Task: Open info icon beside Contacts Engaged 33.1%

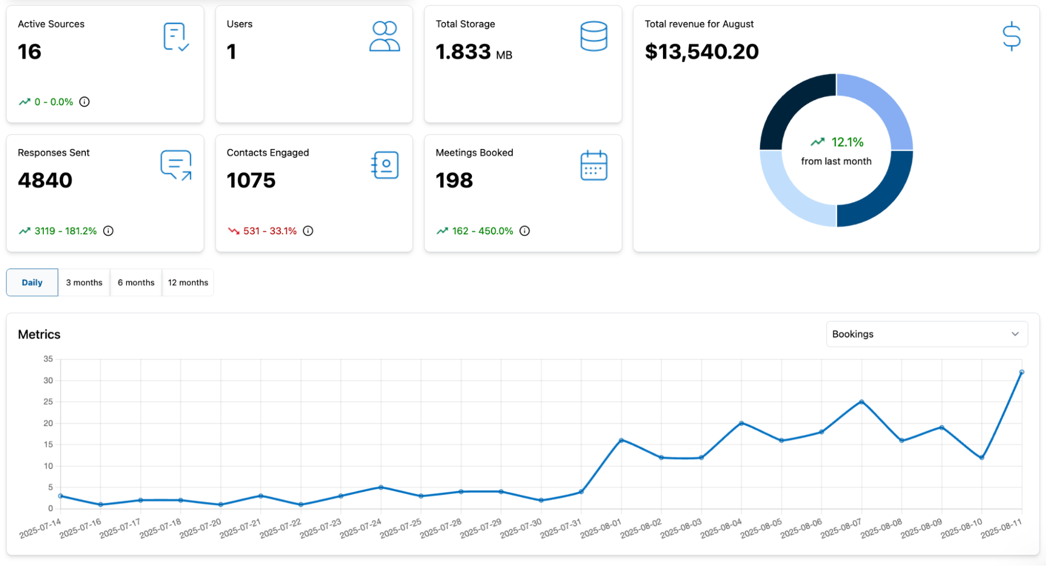Action: coord(308,231)
